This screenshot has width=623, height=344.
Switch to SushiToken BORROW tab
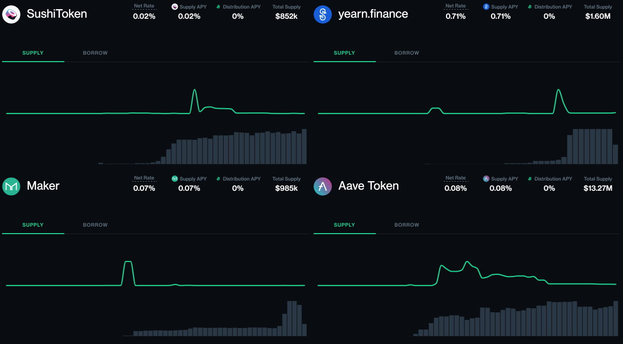[95, 53]
